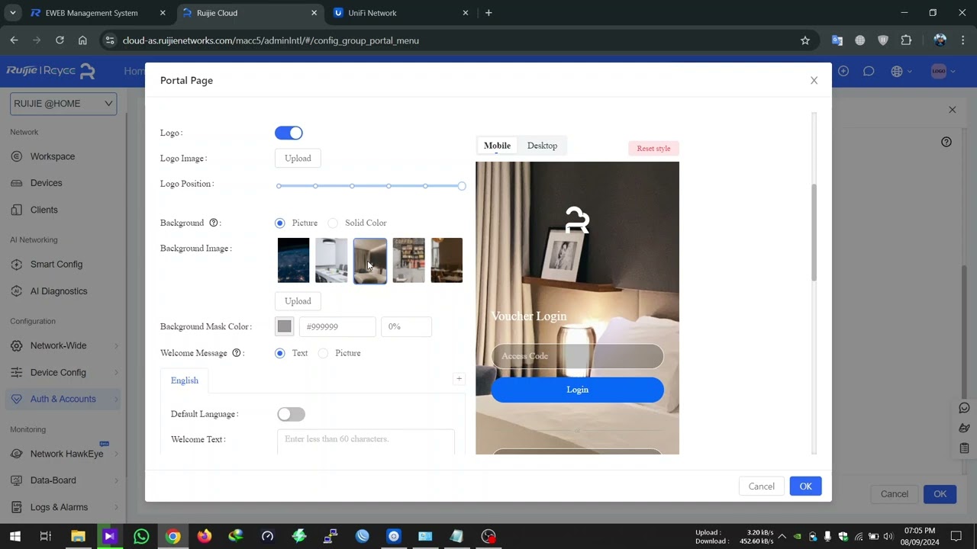Click the circled plus icon in header

tap(843, 71)
